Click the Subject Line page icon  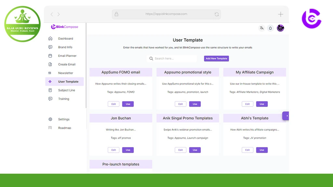pyautogui.click(x=50, y=90)
